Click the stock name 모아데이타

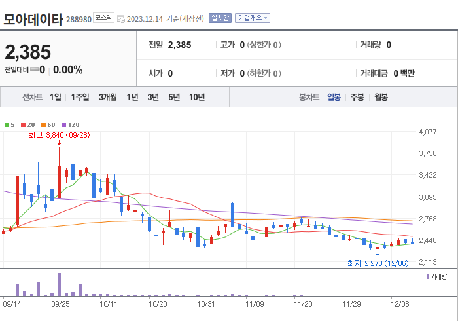[33, 20]
